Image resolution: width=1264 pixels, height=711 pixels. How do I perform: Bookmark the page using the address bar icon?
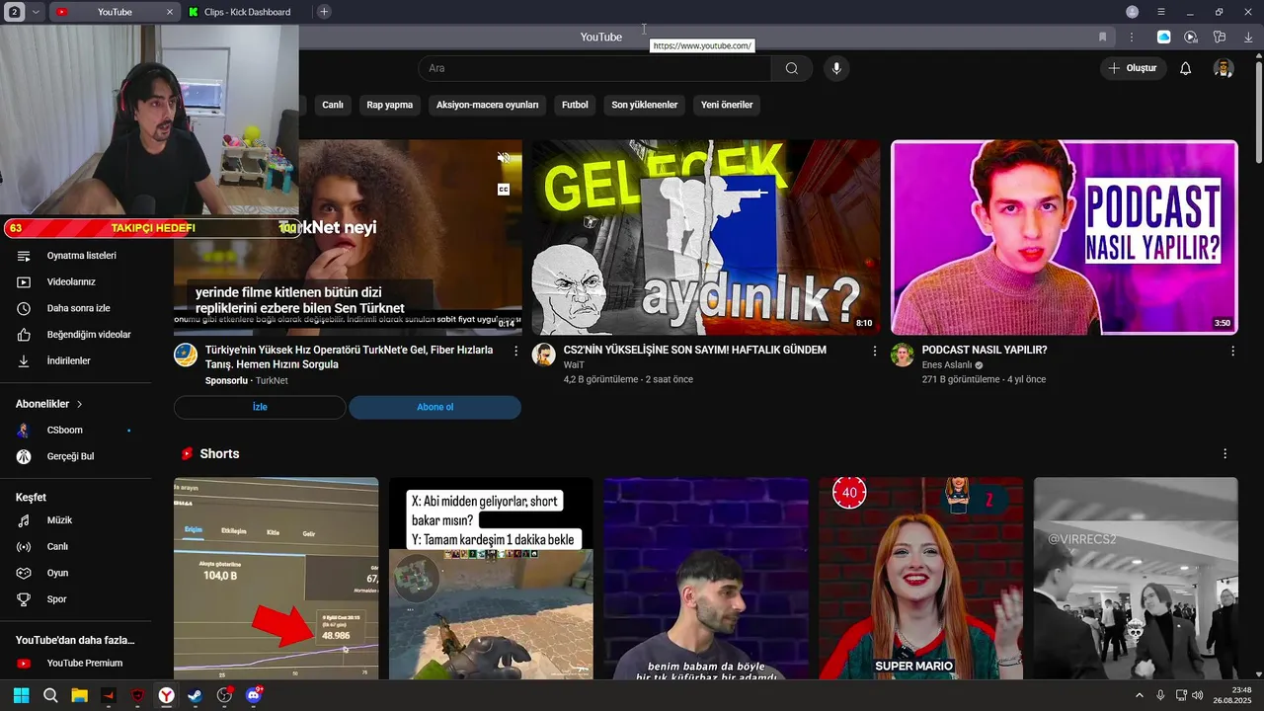(1103, 37)
